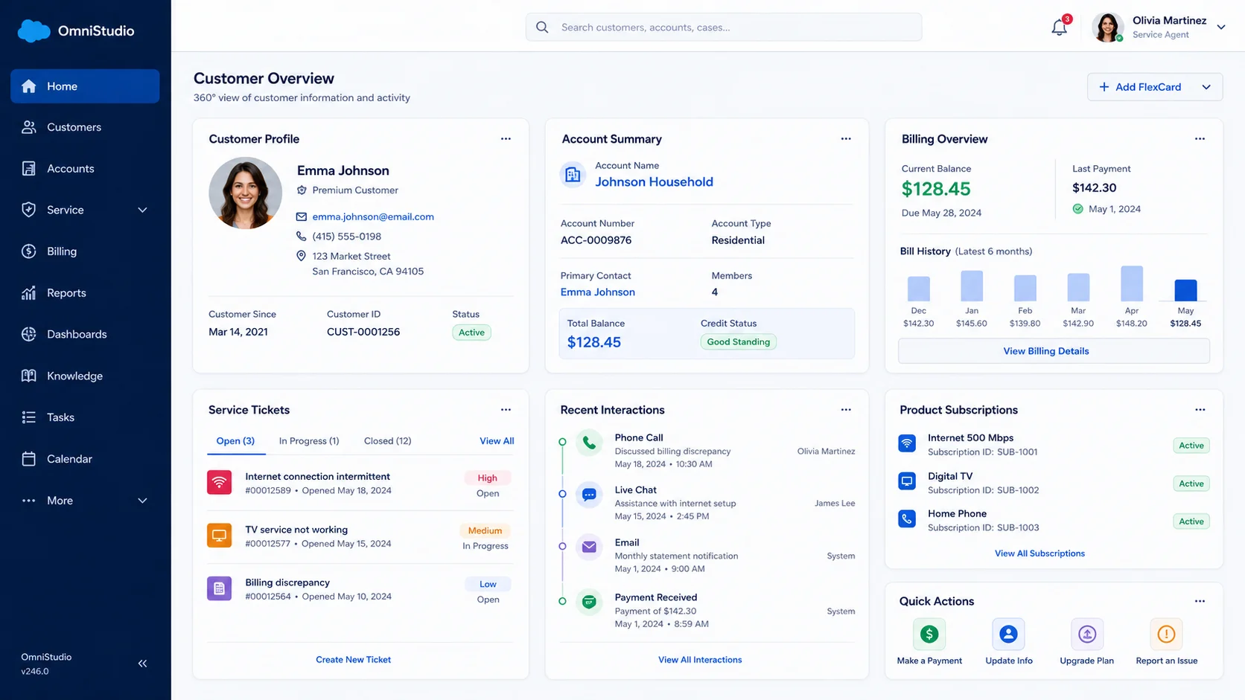Click the Email interaction envelope icon
Image resolution: width=1245 pixels, height=700 pixels.
click(589, 547)
